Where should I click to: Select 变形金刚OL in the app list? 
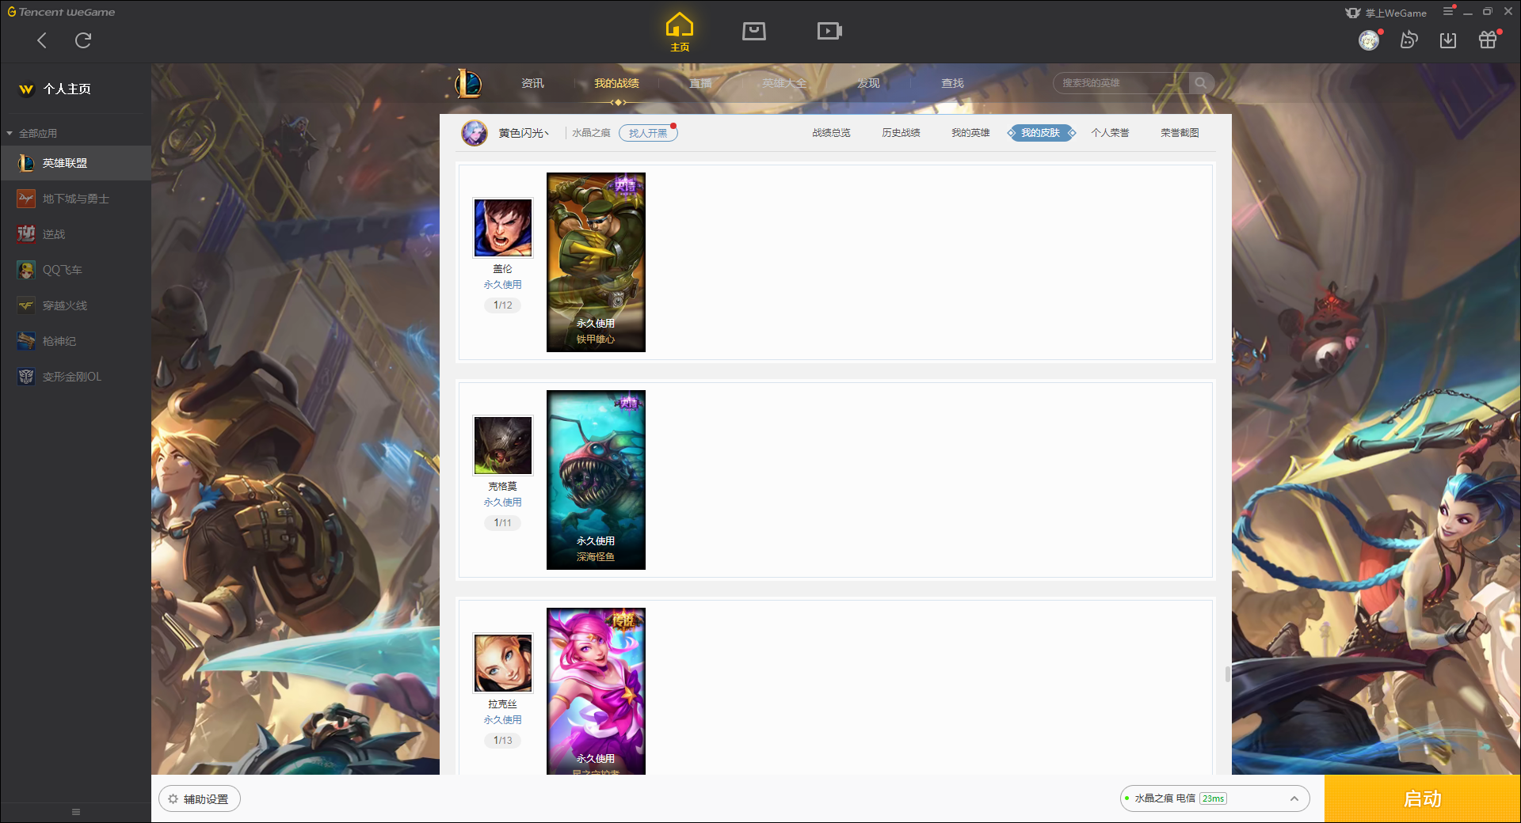75,377
